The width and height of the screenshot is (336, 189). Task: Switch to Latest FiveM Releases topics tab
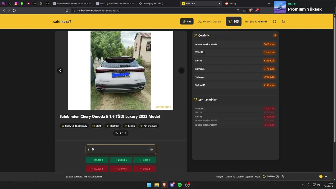pyautogui.click(x=72, y=3)
